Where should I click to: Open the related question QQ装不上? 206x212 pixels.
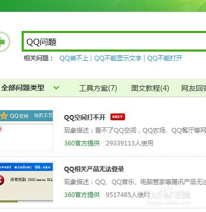(74, 58)
